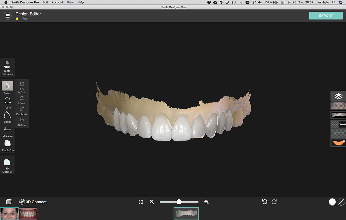Open the Simulation tooth tool
Image resolution: width=346 pixels, height=220 pixels.
click(7, 146)
